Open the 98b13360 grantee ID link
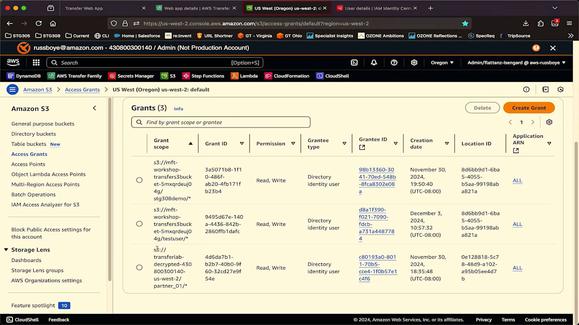The width and height of the screenshot is (579, 325). 377,181
